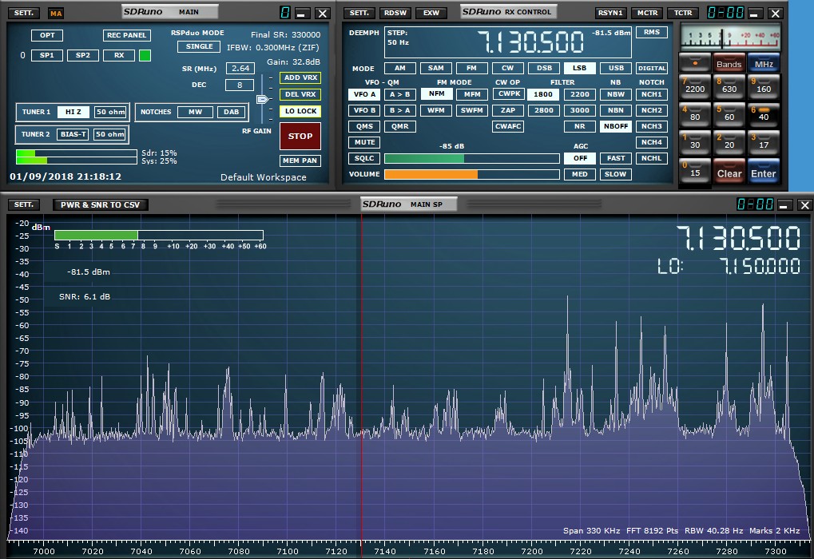Click DEL VRX
This screenshot has height=559, width=814.
click(x=300, y=94)
